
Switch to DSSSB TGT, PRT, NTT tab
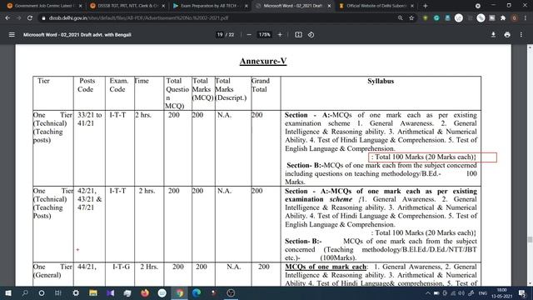pyautogui.click(x=127, y=6)
